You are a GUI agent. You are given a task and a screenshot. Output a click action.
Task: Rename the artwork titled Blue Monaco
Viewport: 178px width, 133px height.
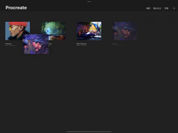click(x=81, y=44)
